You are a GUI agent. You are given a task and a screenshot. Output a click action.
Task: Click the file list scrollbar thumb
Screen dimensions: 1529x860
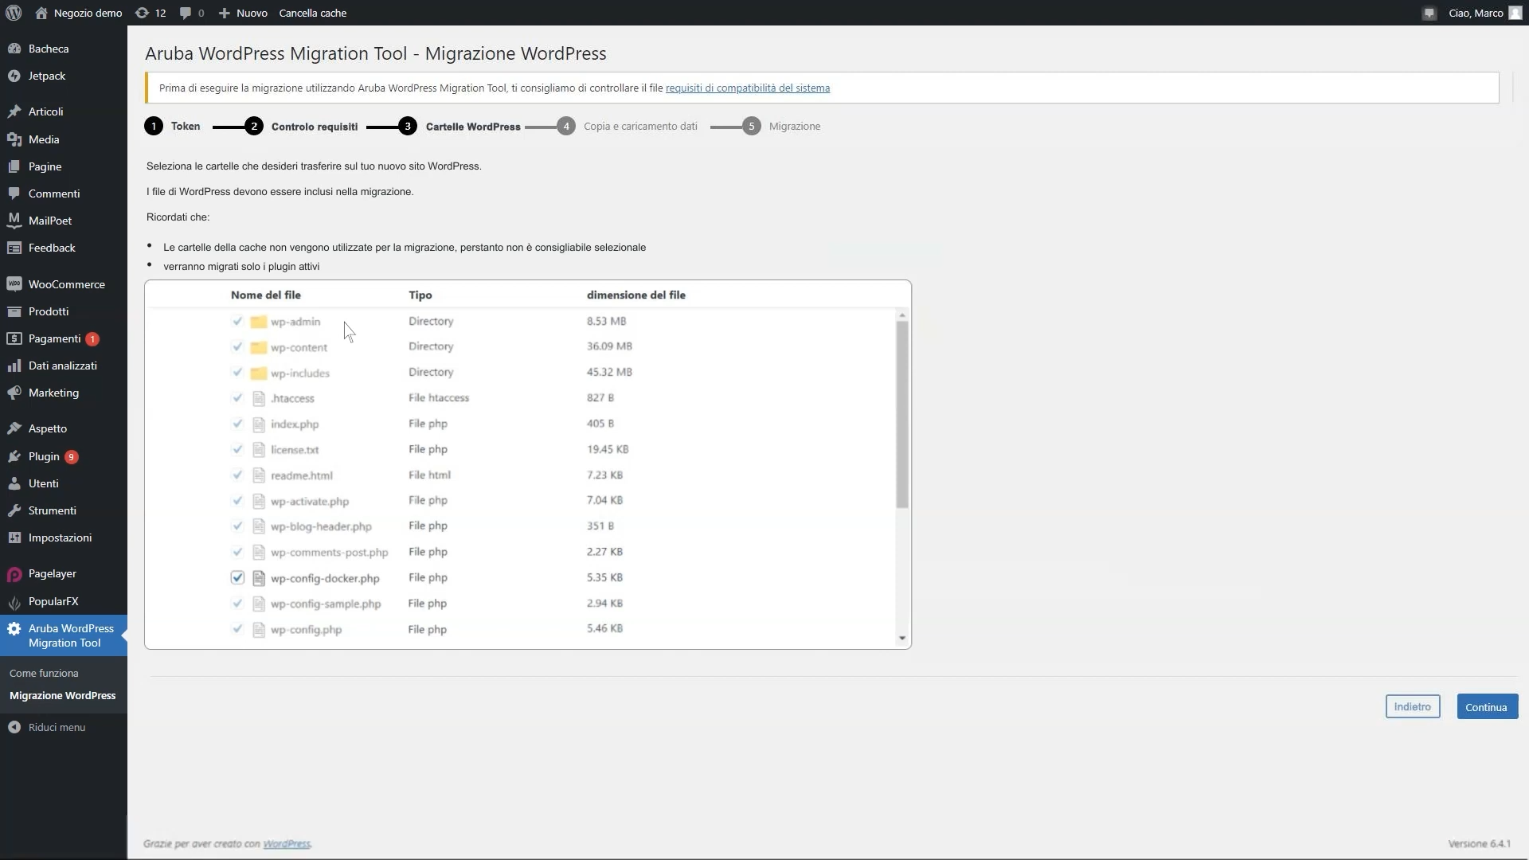901,414
